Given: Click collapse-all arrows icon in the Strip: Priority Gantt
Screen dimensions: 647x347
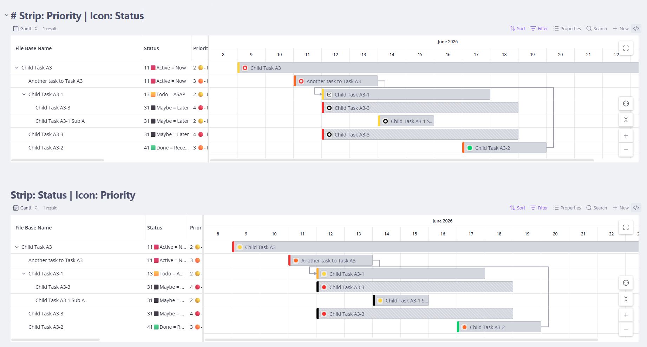Looking at the screenshot, I should click(626, 120).
